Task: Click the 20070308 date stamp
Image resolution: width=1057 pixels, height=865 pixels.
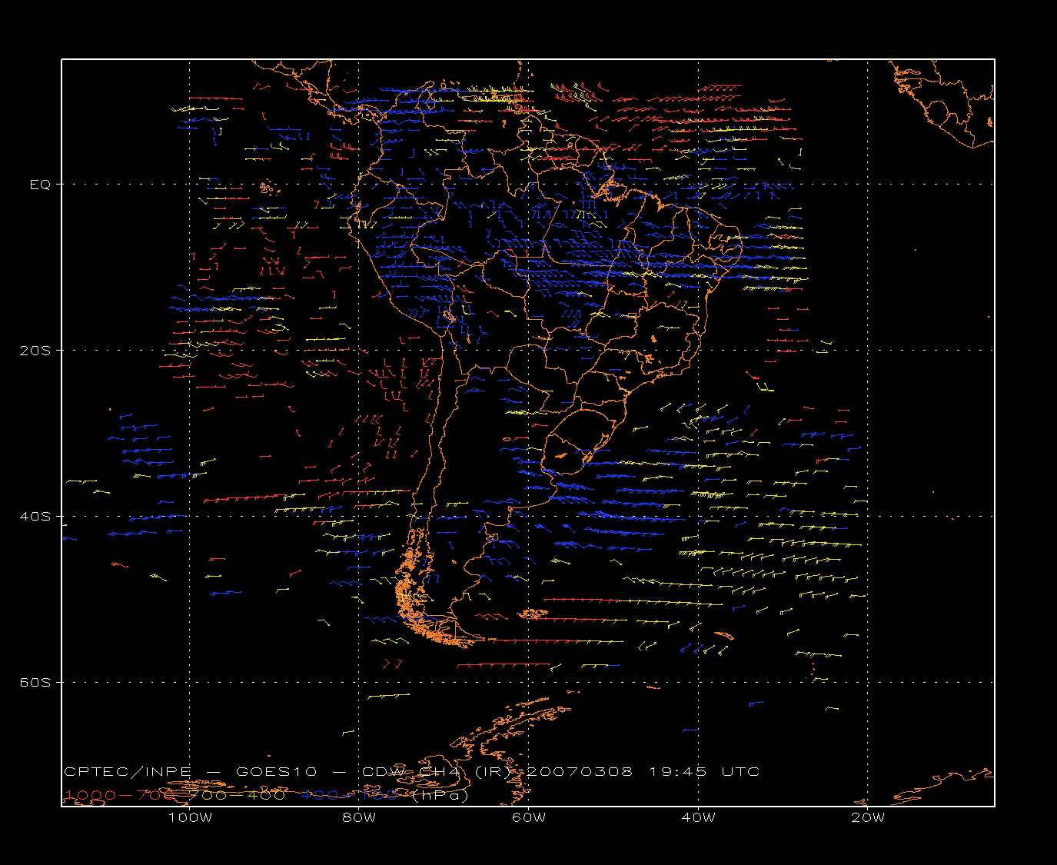Action: pyautogui.click(x=579, y=771)
